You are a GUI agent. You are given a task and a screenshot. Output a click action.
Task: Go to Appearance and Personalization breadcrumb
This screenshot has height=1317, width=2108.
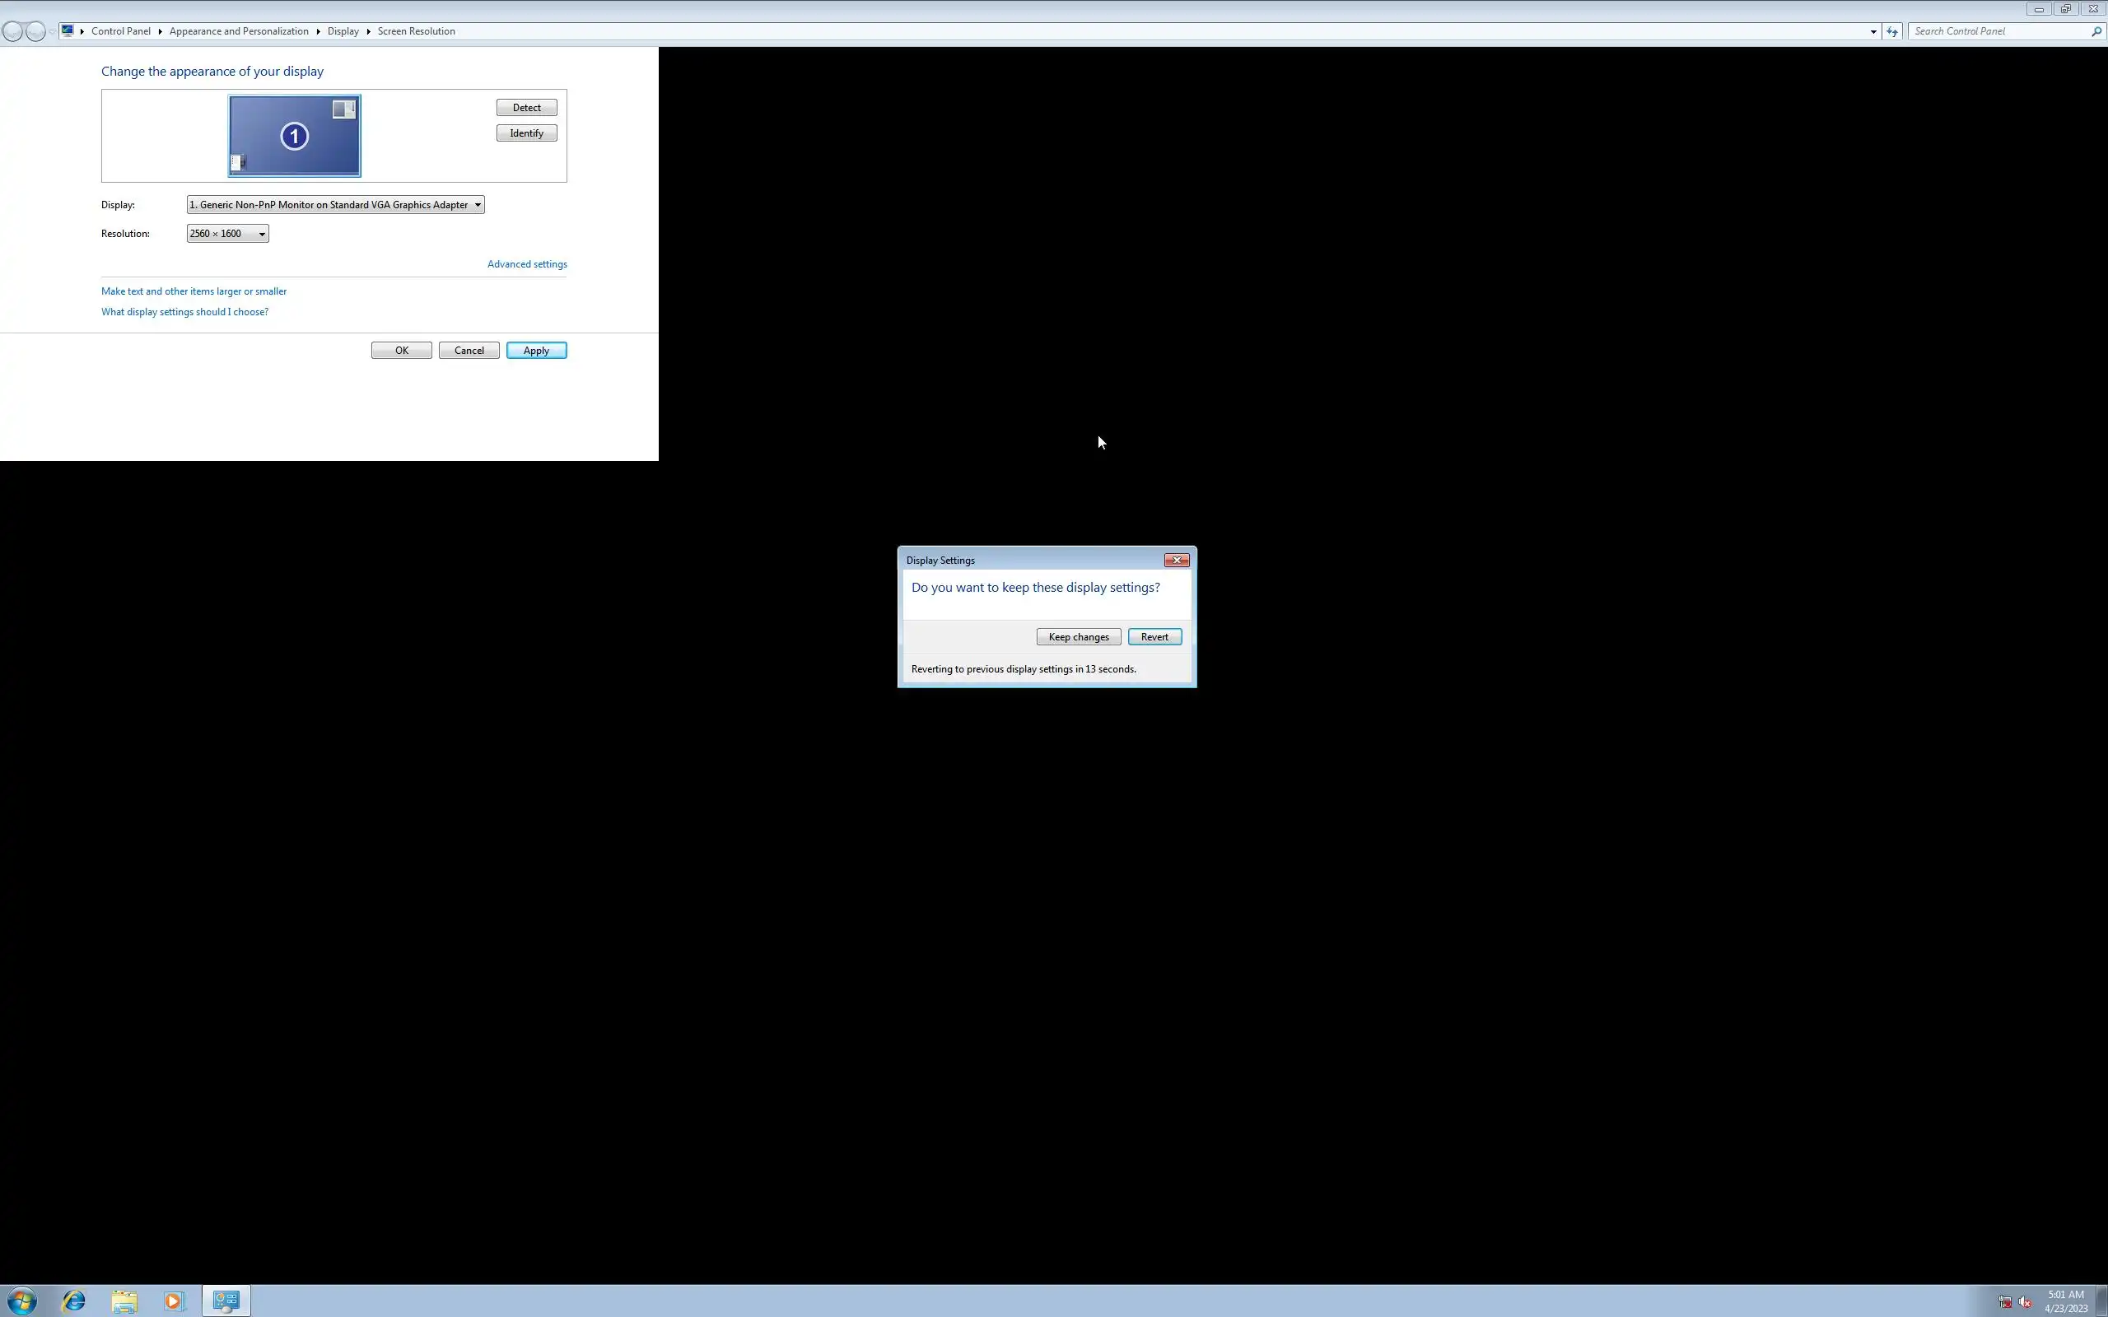click(239, 31)
